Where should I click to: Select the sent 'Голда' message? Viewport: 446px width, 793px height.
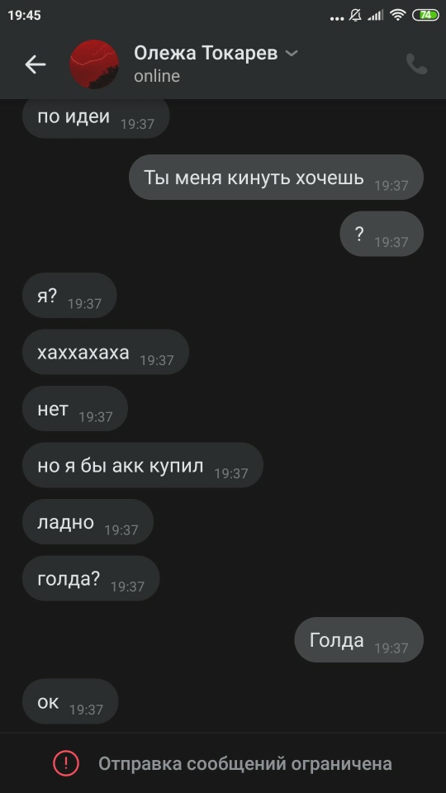tap(359, 639)
